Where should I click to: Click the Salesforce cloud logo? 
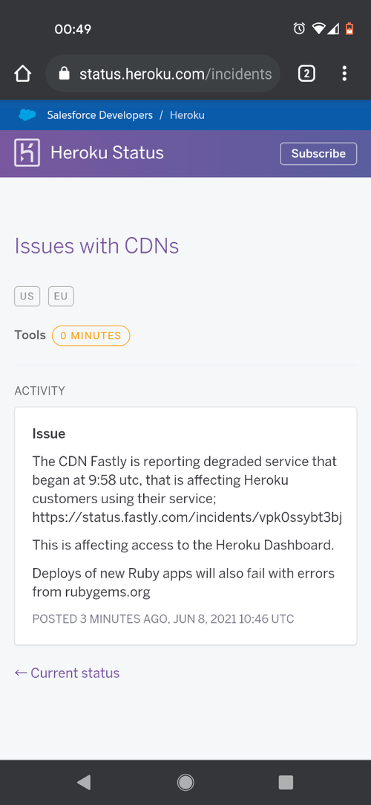click(27, 115)
